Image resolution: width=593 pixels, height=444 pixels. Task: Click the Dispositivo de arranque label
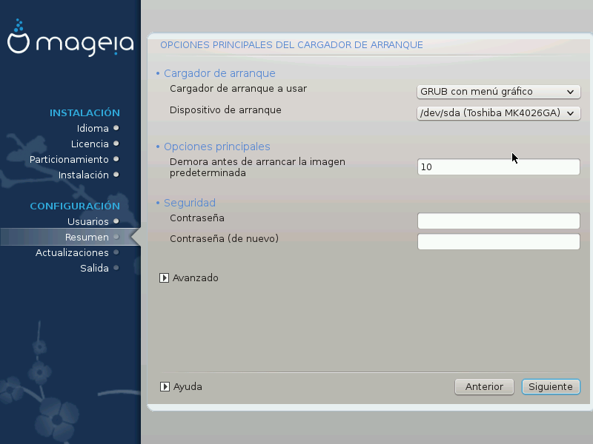tap(225, 110)
